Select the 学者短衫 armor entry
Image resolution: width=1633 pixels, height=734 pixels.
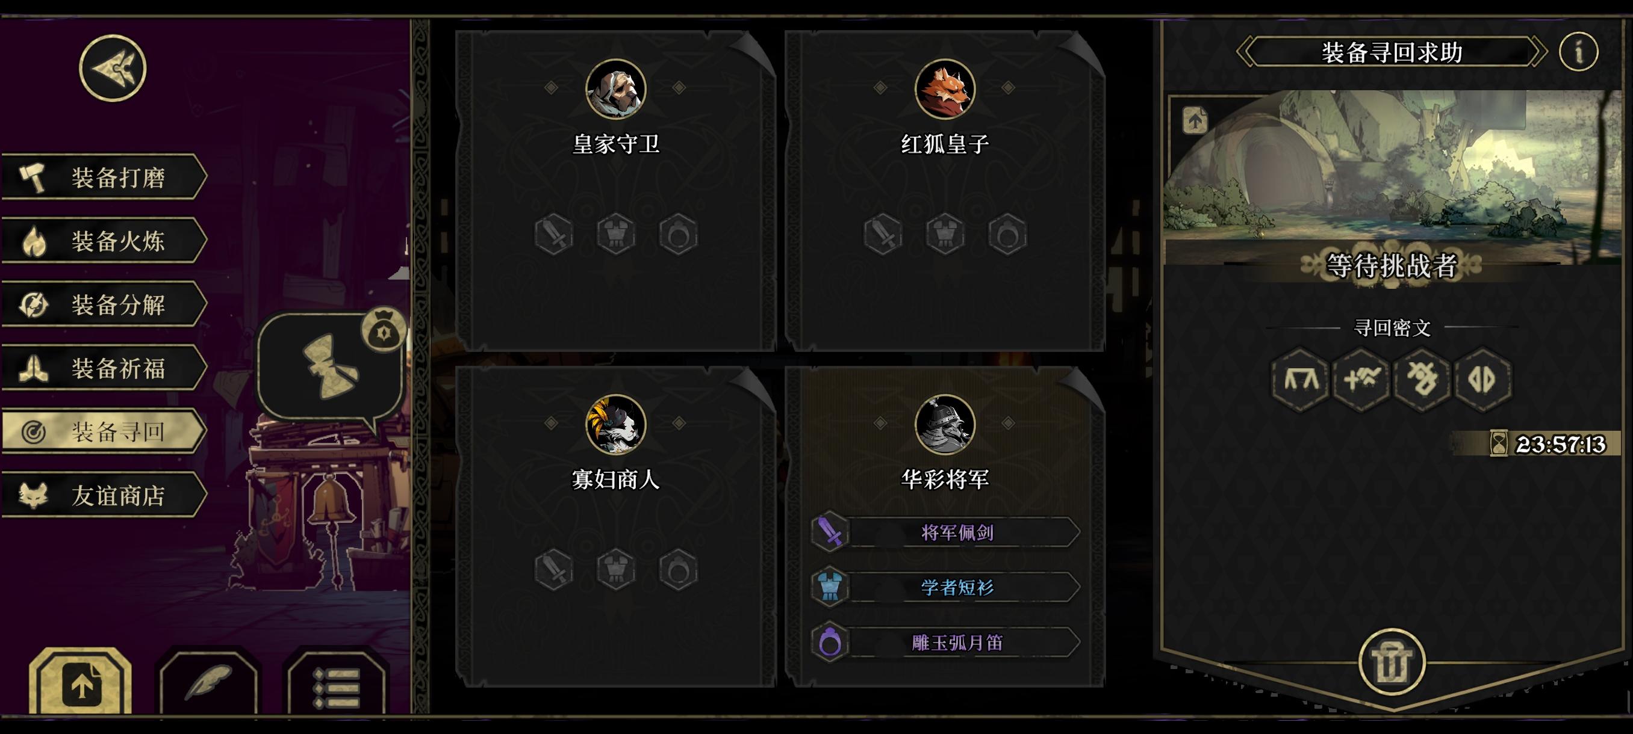[x=945, y=587]
